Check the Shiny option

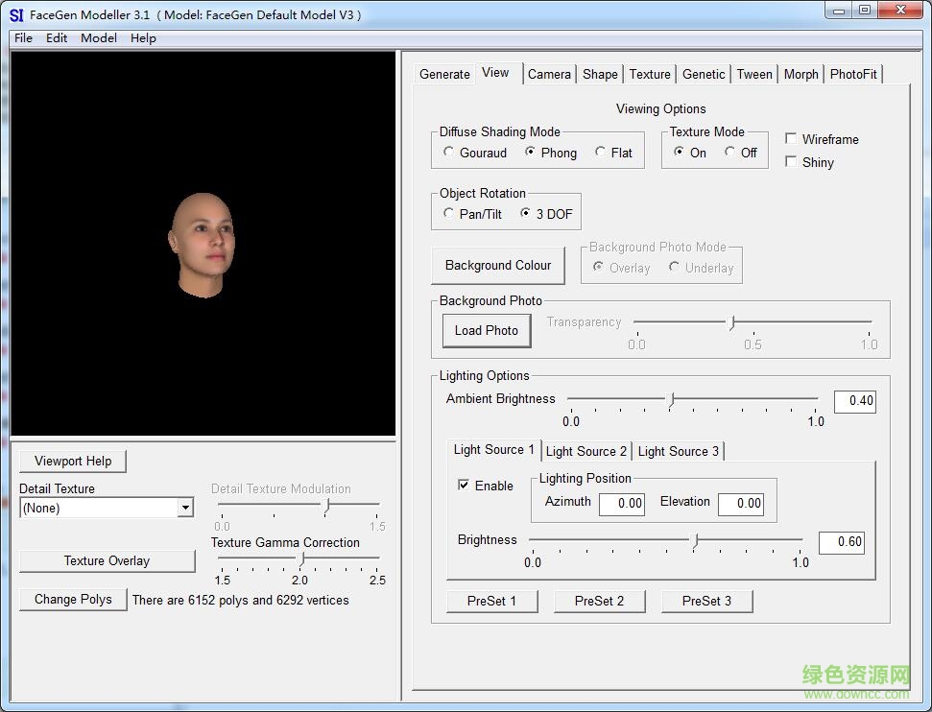click(790, 161)
